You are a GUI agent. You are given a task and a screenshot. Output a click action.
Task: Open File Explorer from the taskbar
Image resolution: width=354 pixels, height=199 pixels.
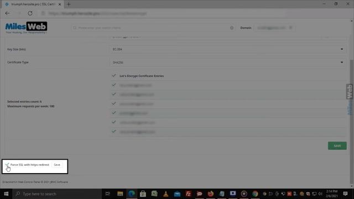click(120, 193)
